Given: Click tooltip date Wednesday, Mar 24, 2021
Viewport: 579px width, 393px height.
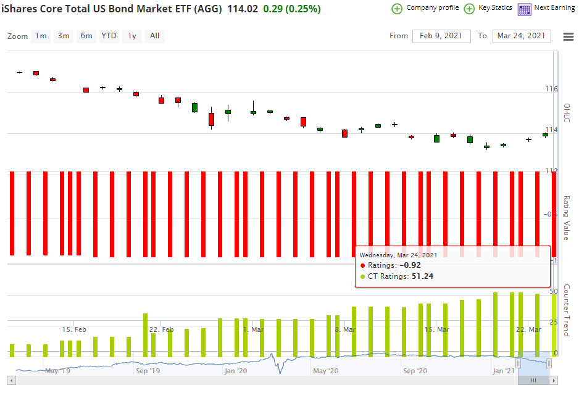Looking at the screenshot, I should coord(398,255).
